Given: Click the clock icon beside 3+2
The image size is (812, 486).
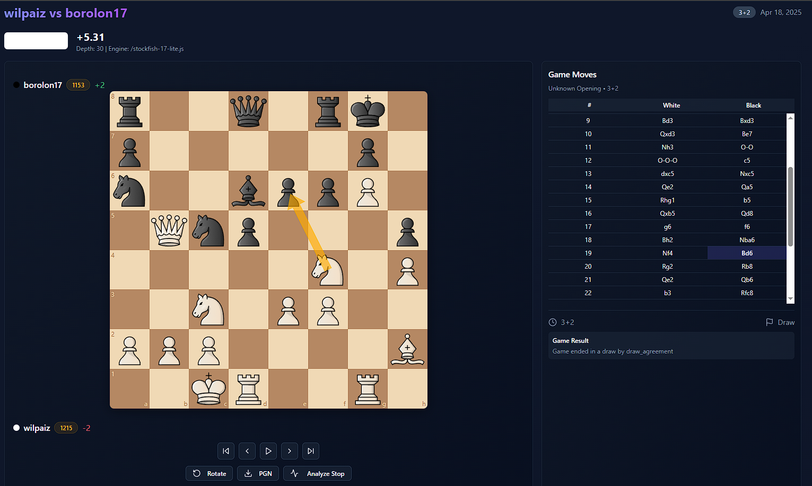Looking at the screenshot, I should (553, 322).
